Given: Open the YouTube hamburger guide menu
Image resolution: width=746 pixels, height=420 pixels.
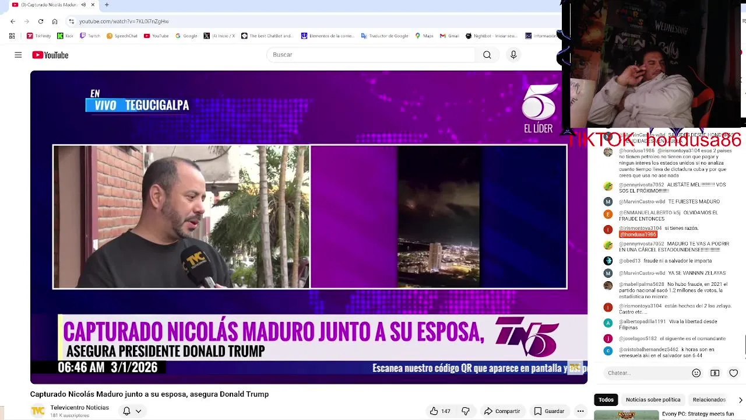Looking at the screenshot, I should pyautogui.click(x=18, y=55).
